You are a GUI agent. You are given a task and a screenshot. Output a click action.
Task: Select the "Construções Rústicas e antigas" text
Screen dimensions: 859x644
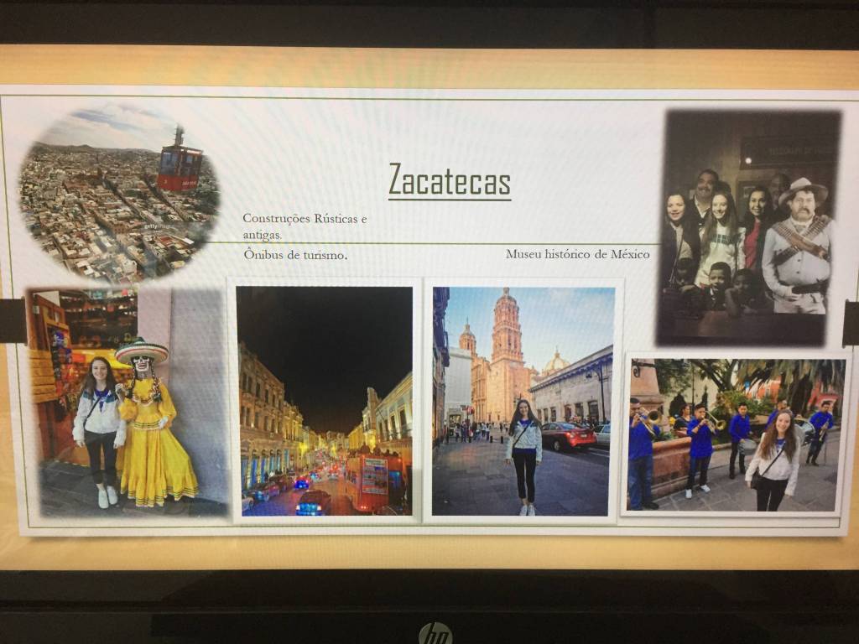click(305, 226)
